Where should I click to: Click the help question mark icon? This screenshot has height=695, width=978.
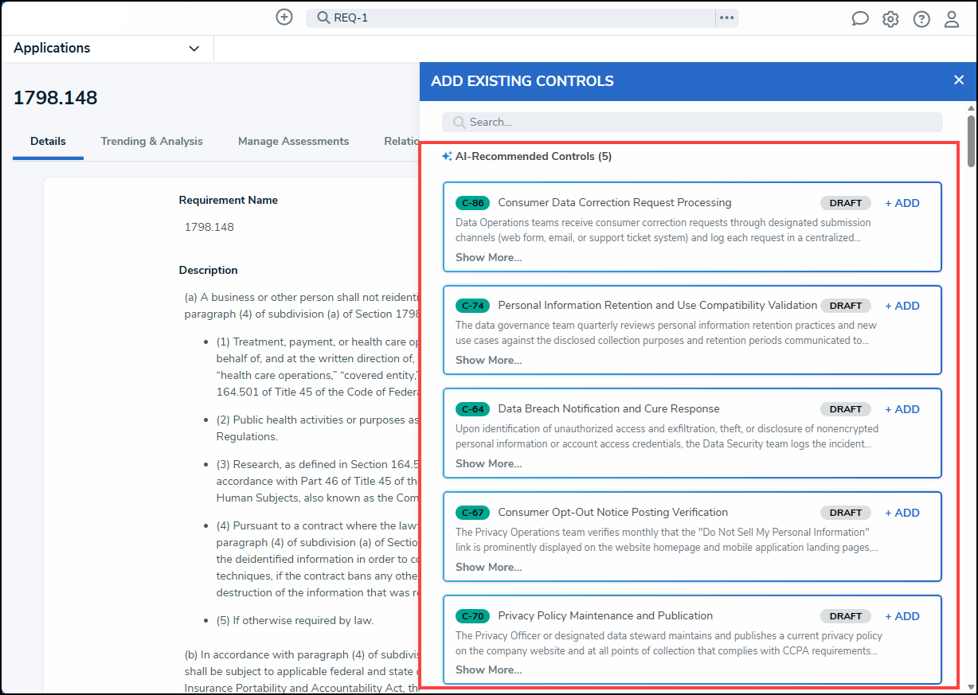[x=921, y=19]
